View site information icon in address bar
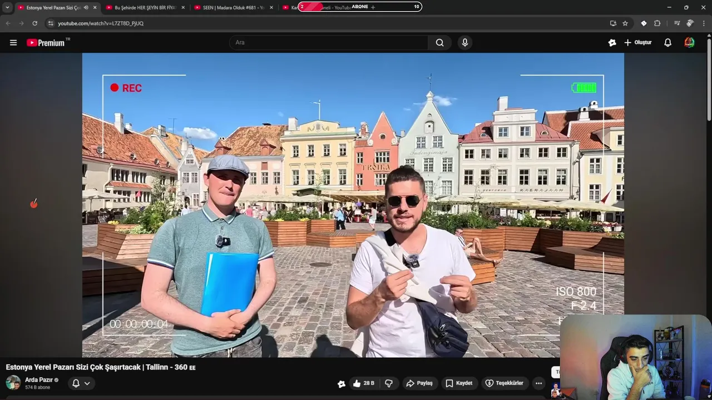 pyautogui.click(x=51, y=23)
